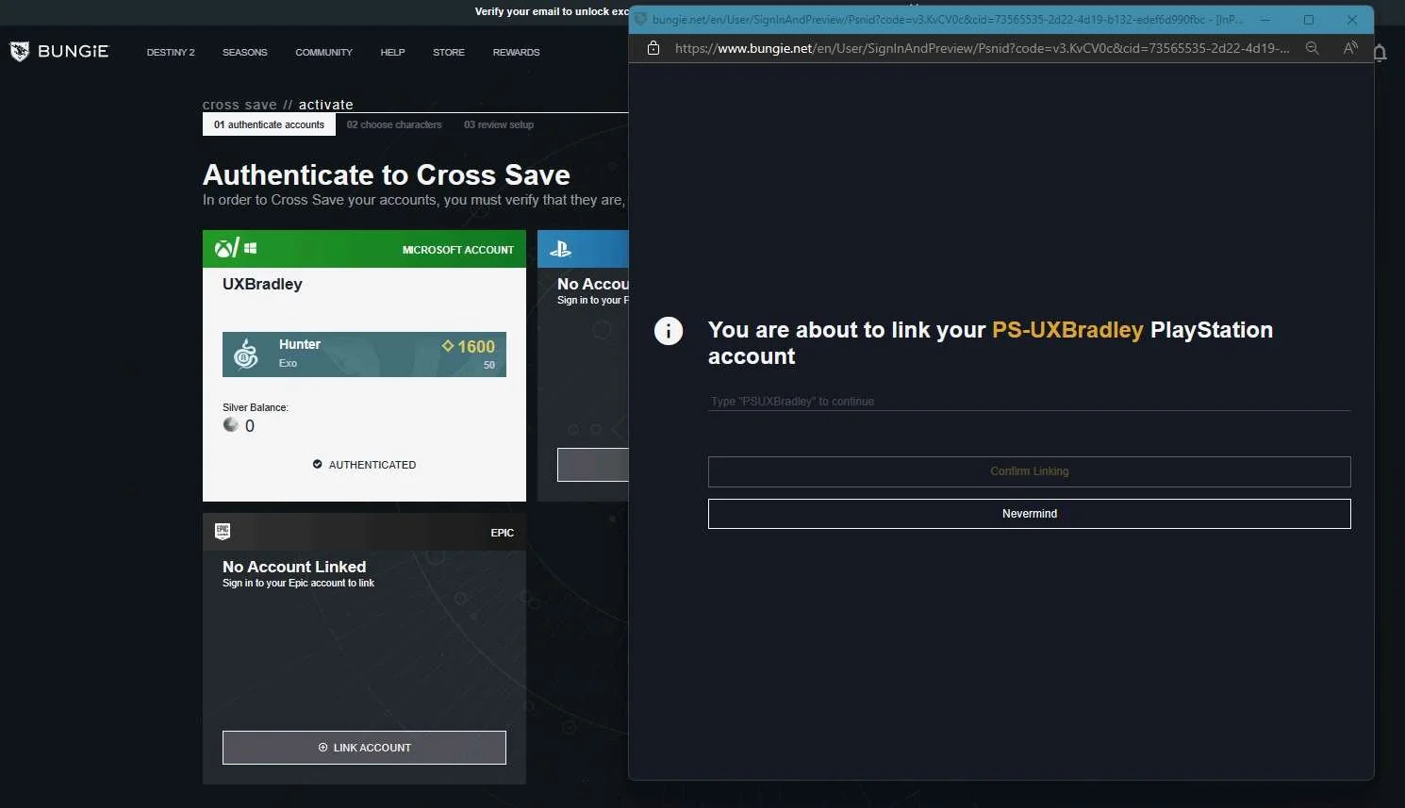This screenshot has width=1405, height=808.
Task: Select the 03 review setup step tab
Action: [x=499, y=124]
